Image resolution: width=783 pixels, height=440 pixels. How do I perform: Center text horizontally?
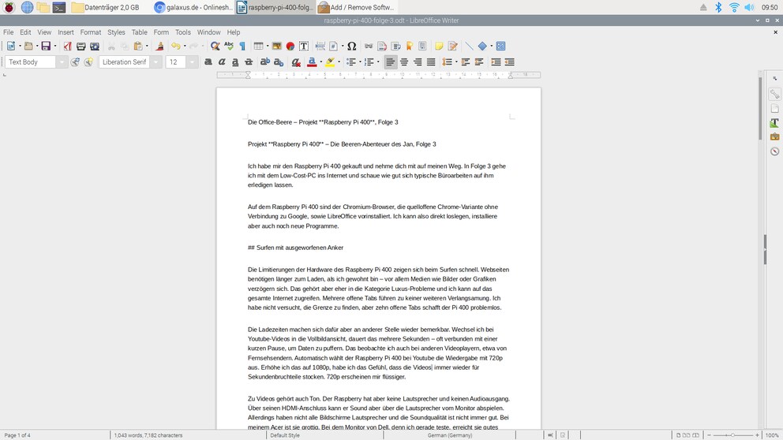coord(404,62)
